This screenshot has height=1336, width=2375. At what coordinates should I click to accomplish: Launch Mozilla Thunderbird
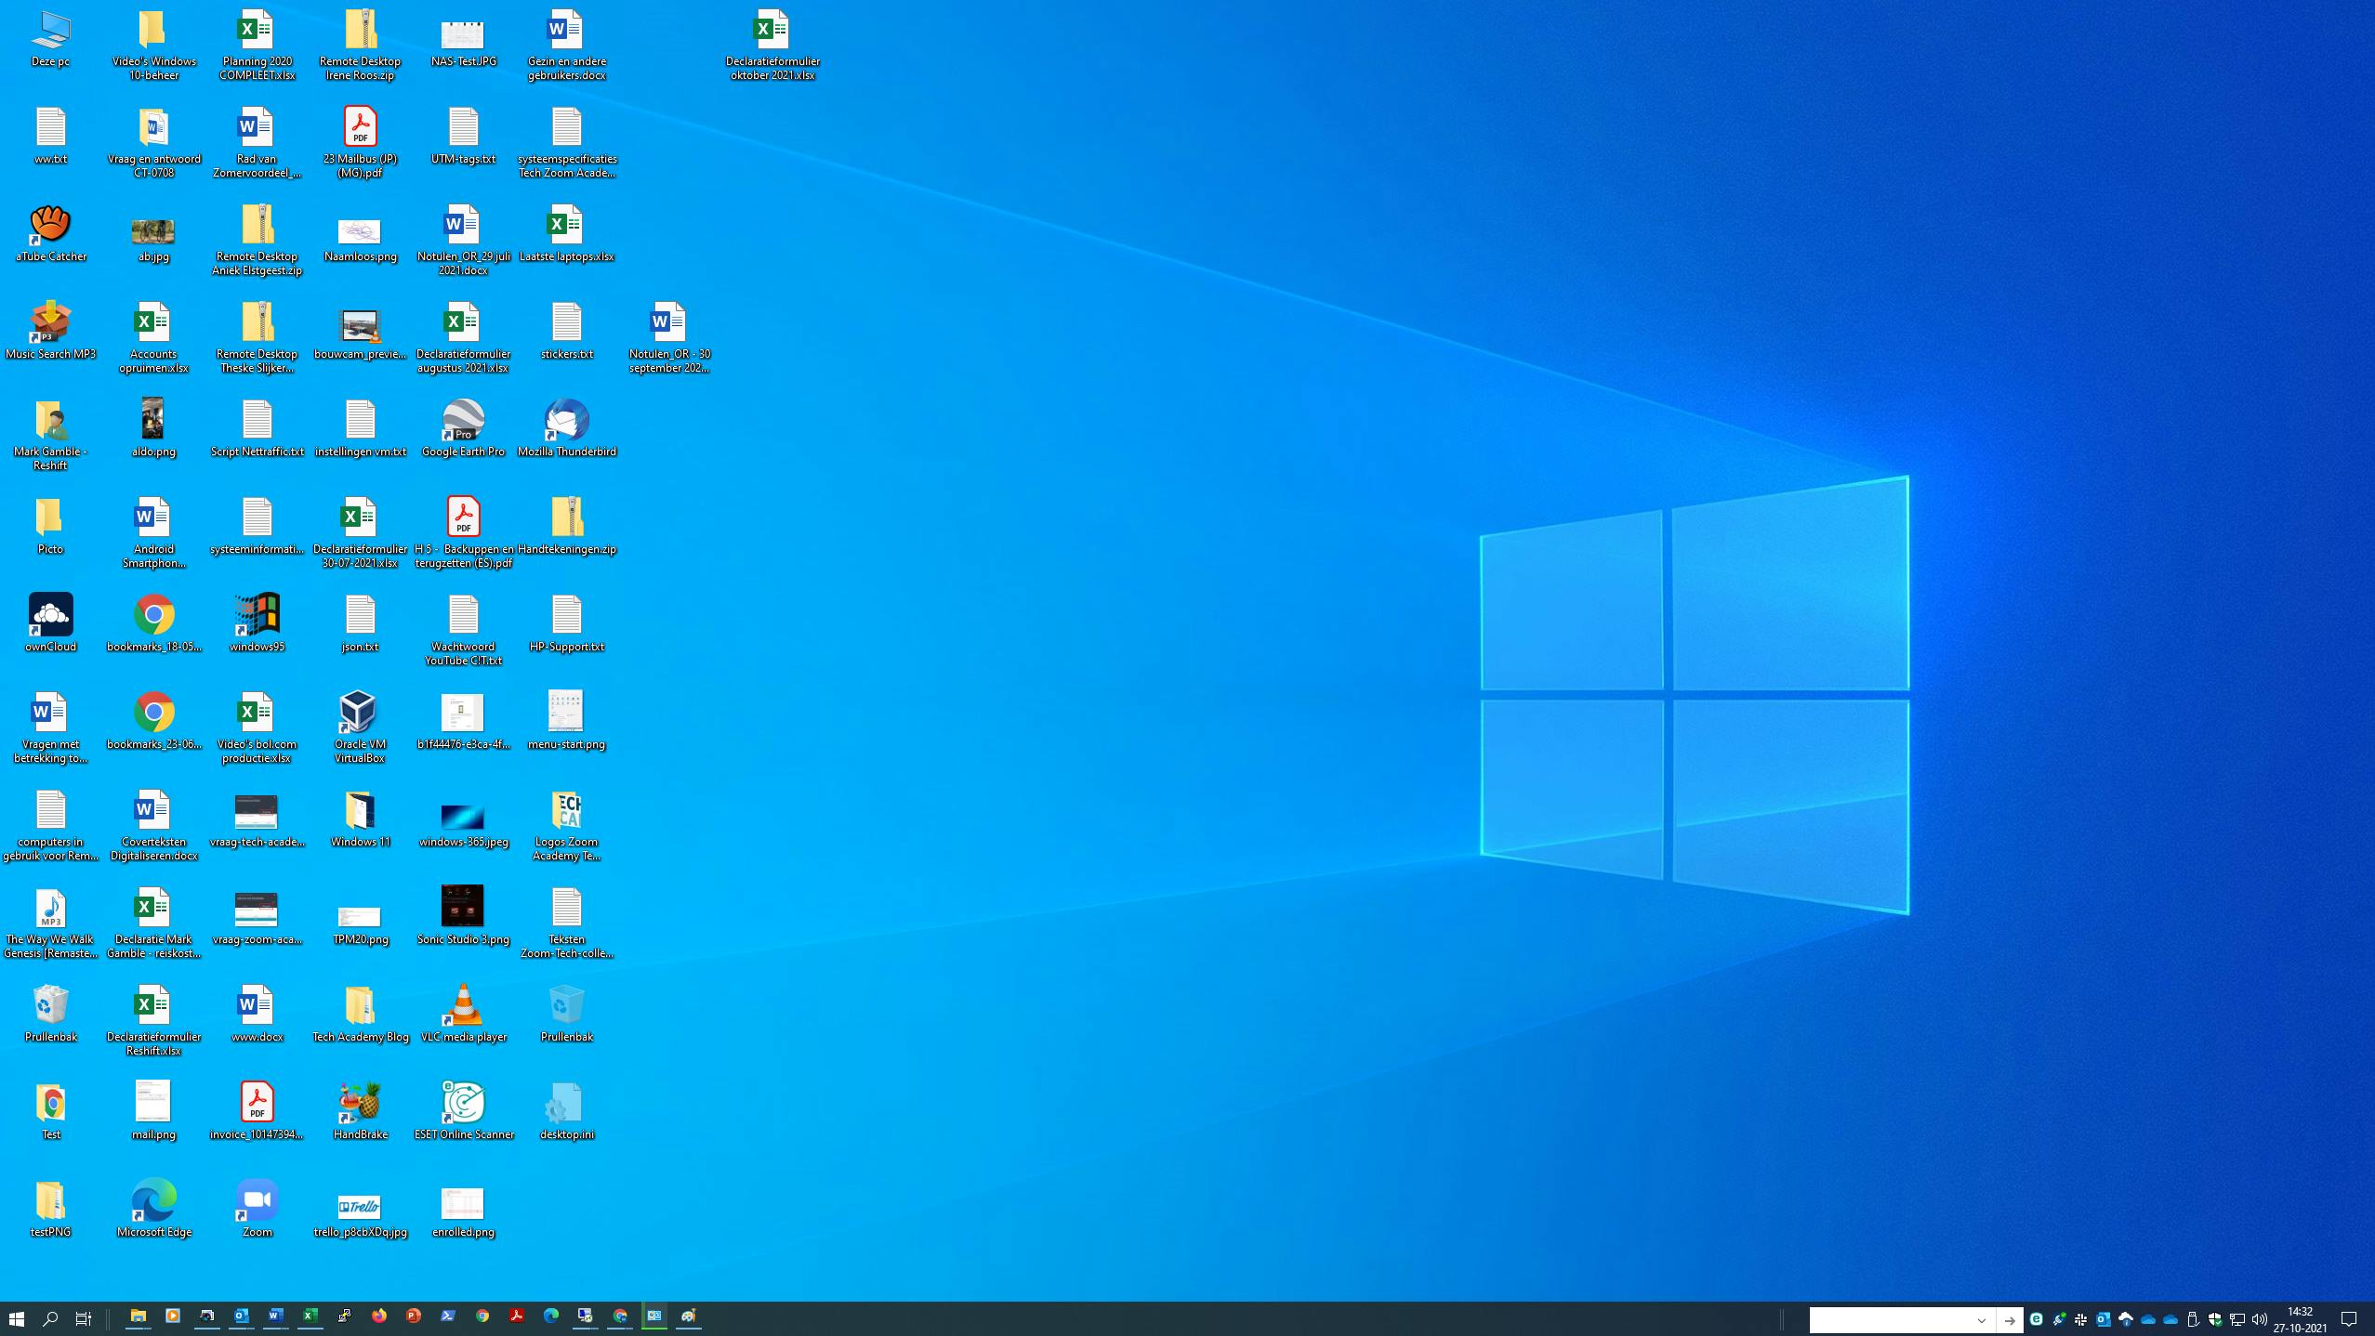(567, 420)
